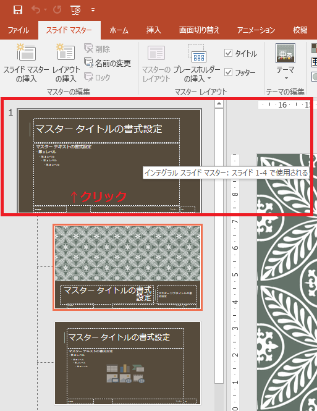Viewport: 317px width, 411px height.
Task: Expand プレースホルダーの挿入 dropdown arrow
Action: pyautogui.click(x=209, y=78)
